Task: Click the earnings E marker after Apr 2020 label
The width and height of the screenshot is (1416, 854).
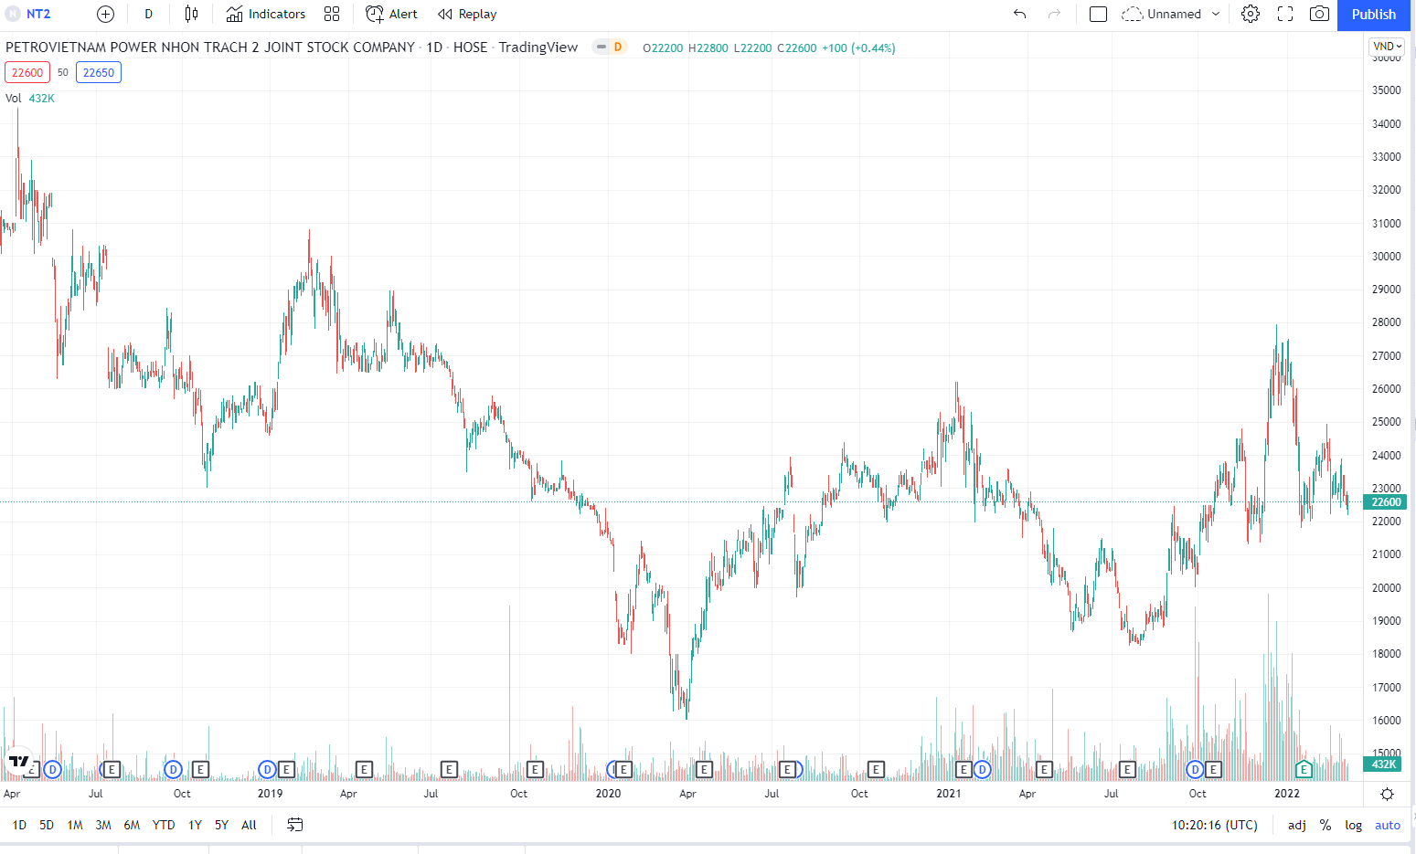Action: point(704,770)
